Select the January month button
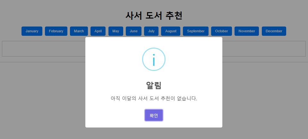 pyautogui.click(x=32, y=31)
